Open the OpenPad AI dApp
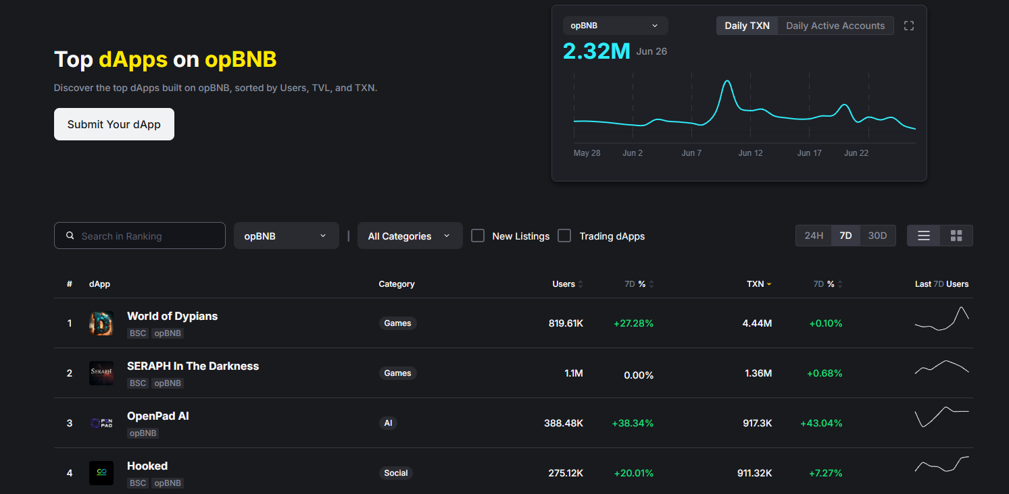Image resolution: width=1009 pixels, height=494 pixels. [x=158, y=416]
